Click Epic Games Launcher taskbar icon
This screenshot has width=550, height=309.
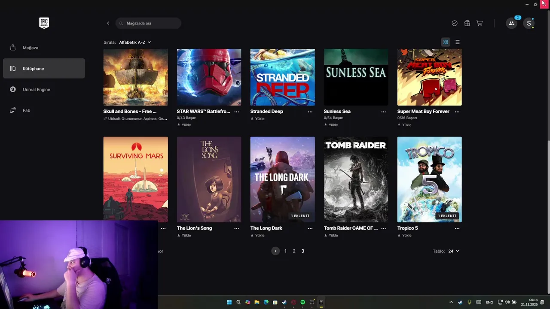tap(321, 302)
